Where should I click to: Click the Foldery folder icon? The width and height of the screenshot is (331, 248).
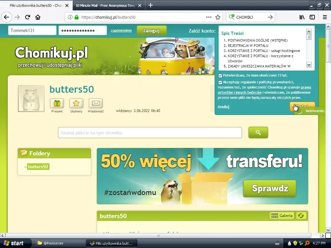point(24,153)
